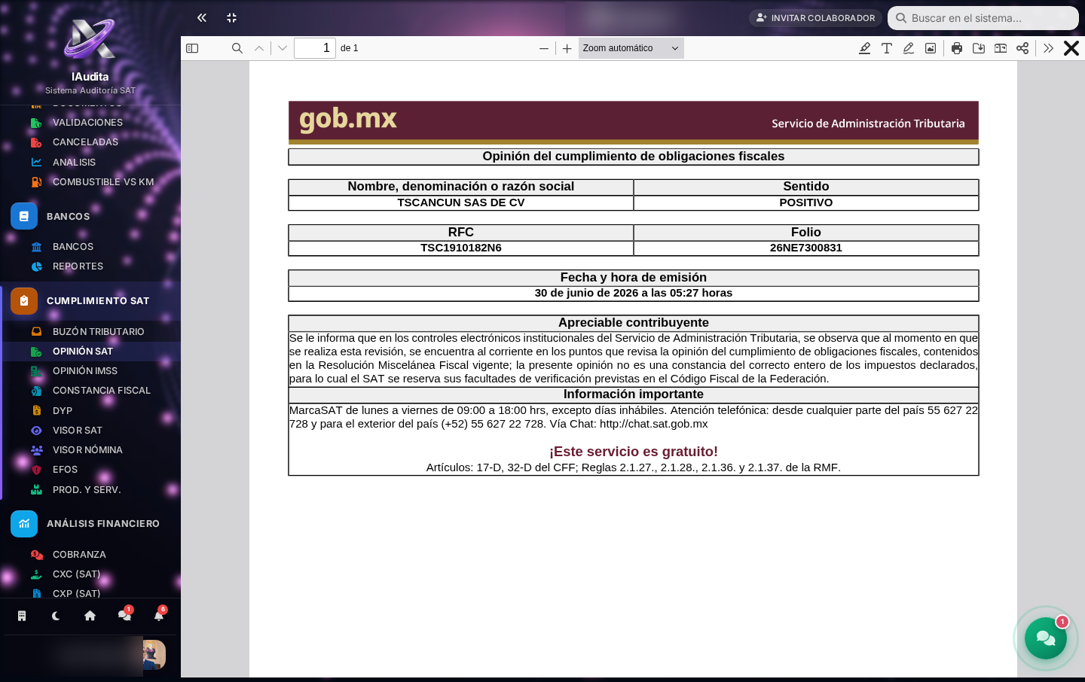Open CXP (SAT) item

tap(76, 593)
